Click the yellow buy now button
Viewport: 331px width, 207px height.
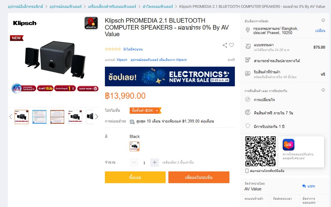click(135, 177)
